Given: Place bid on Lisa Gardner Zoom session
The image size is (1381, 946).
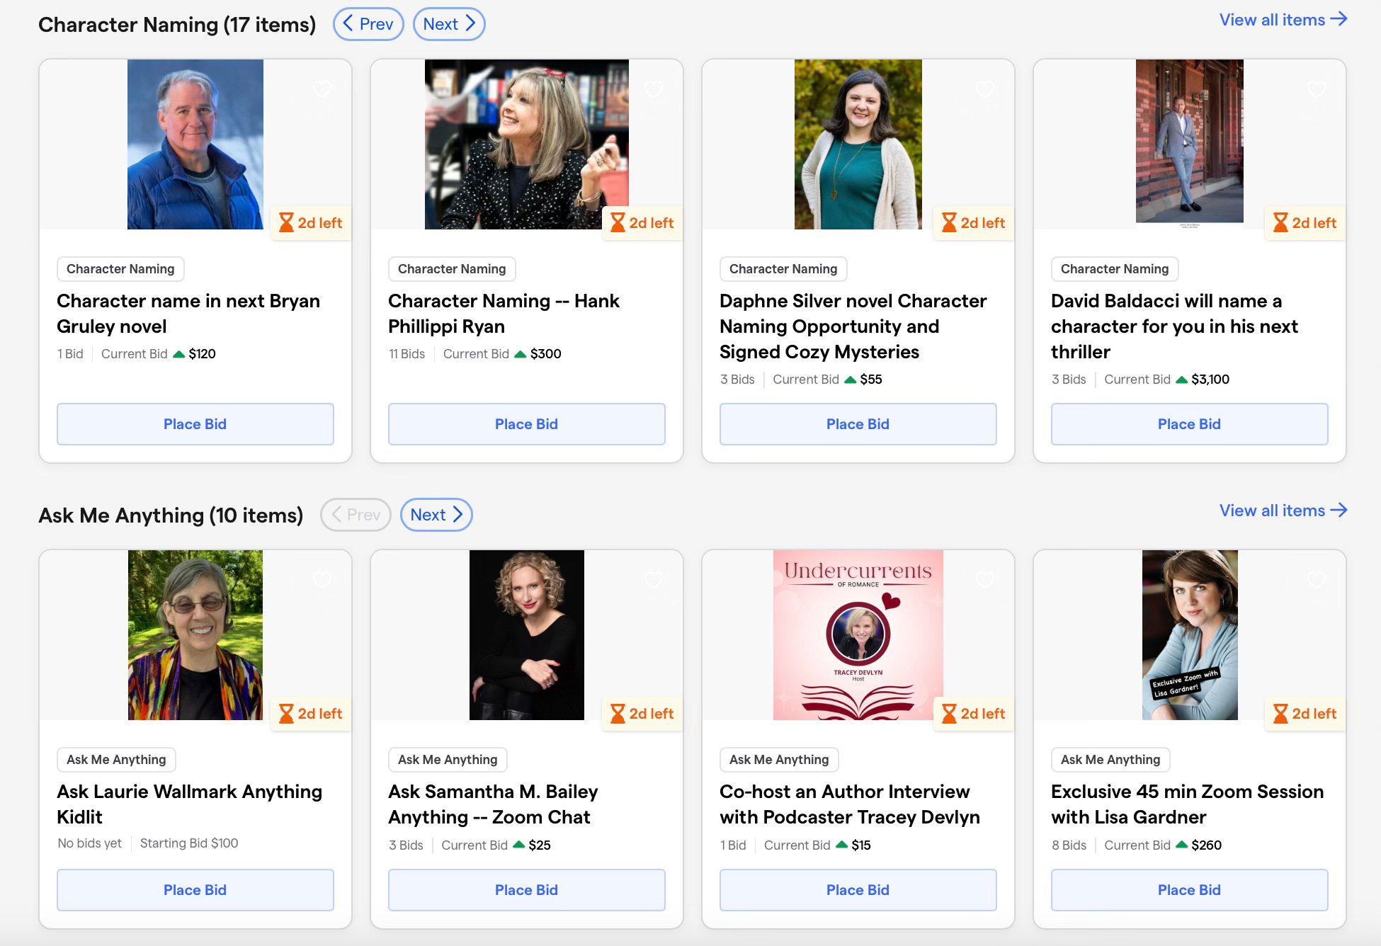Looking at the screenshot, I should pos(1189,890).
